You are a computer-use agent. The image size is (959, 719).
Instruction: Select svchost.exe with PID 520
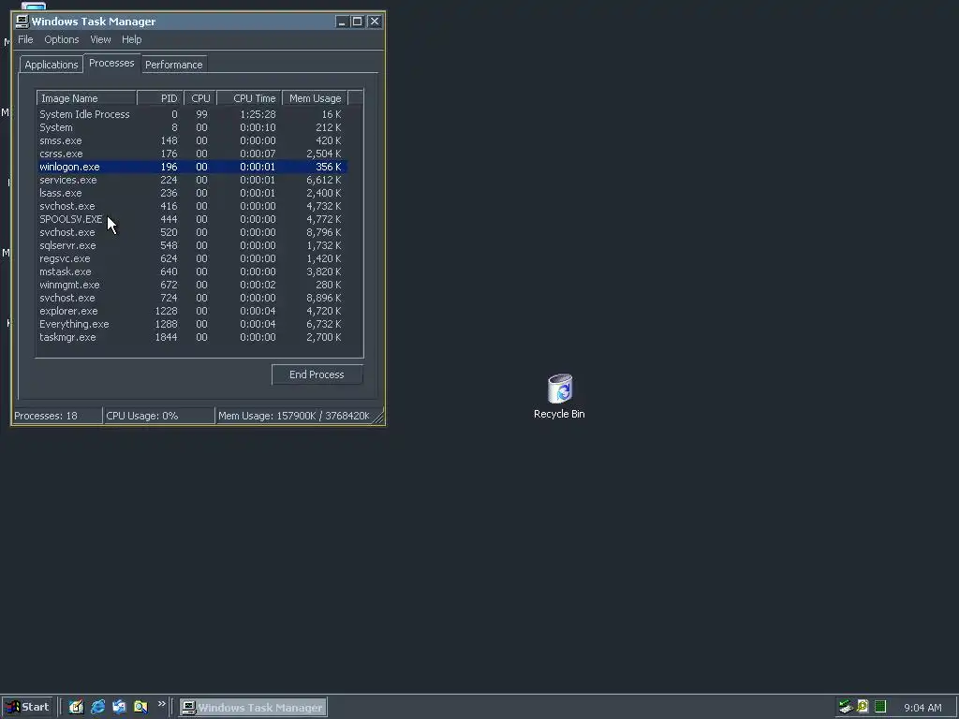pyautogui.click(x=192, y=232)
